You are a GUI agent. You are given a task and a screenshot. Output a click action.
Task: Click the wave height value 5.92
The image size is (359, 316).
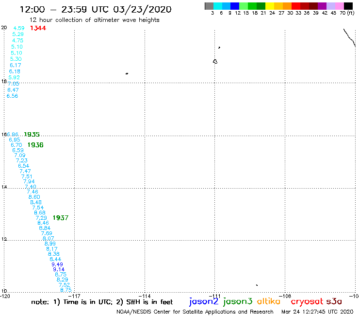(14, 77)
